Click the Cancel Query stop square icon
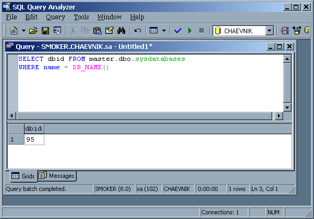314x219 pixels. (202, 31)
